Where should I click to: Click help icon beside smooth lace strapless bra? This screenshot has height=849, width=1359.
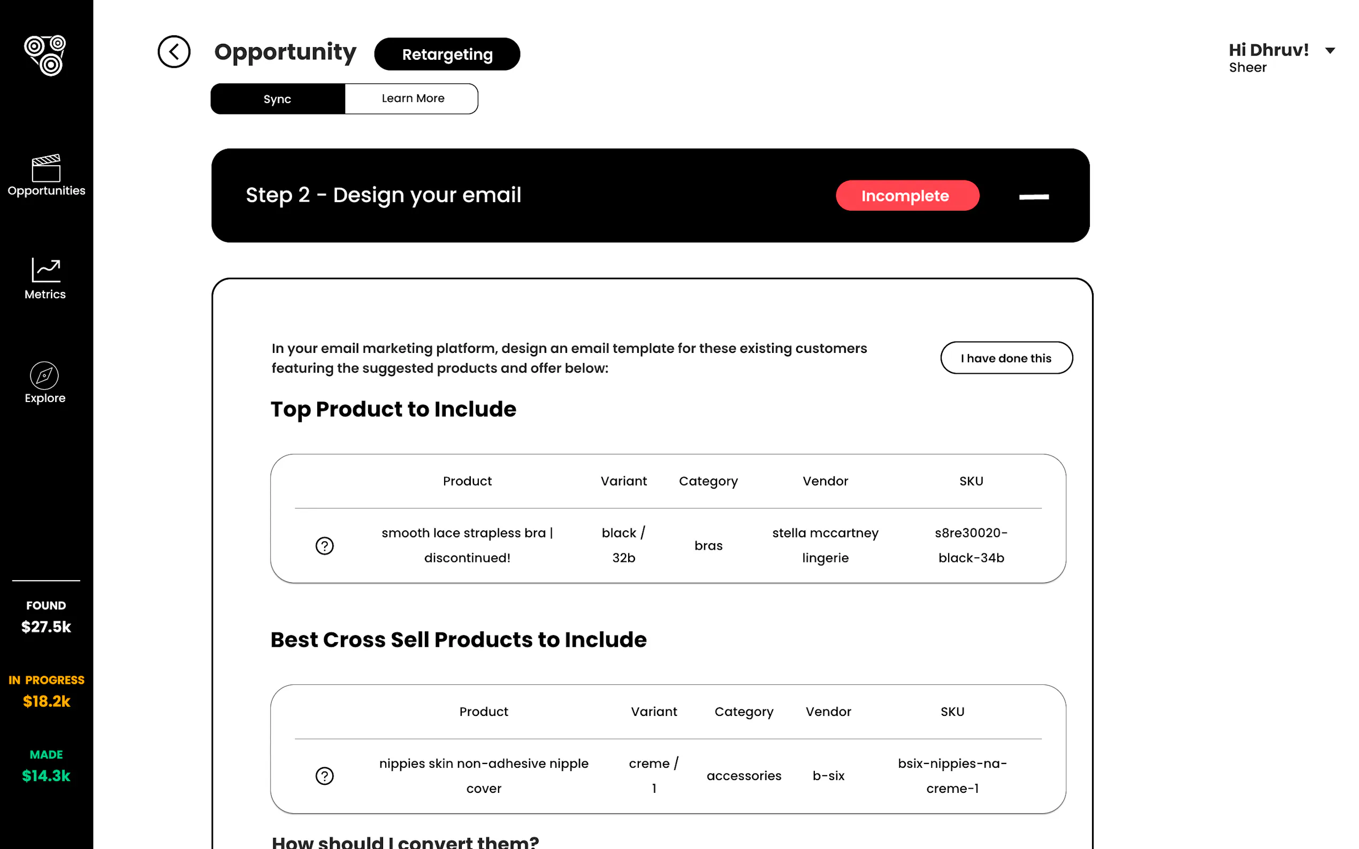pos(324,546)
